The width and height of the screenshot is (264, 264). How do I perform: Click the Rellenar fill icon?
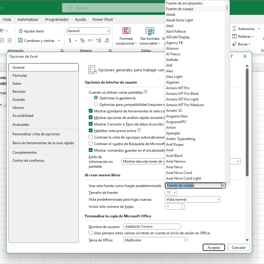click(x=234, y=36)
